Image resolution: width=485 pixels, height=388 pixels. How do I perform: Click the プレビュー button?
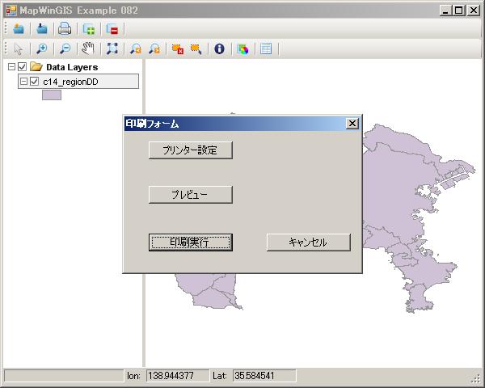pyautogui.click(x=190, y=195)
